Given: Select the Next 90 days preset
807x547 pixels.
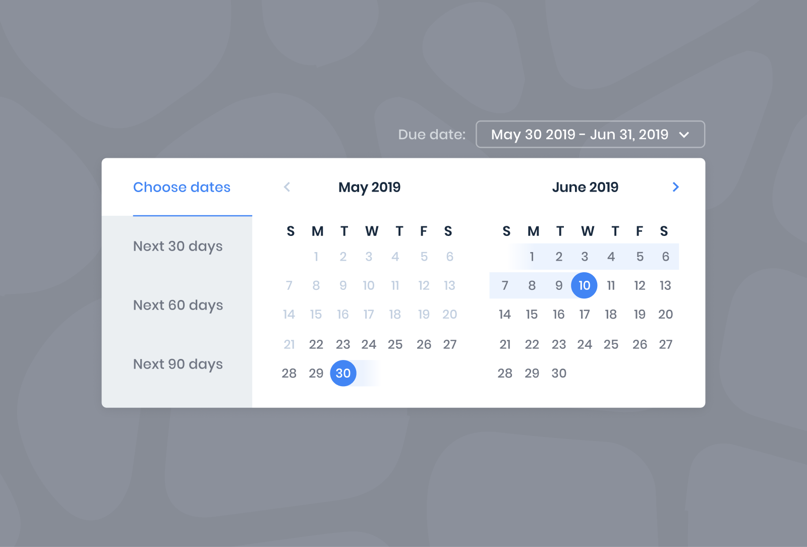Looking at the screenshot, I should (x=178, y=364).
